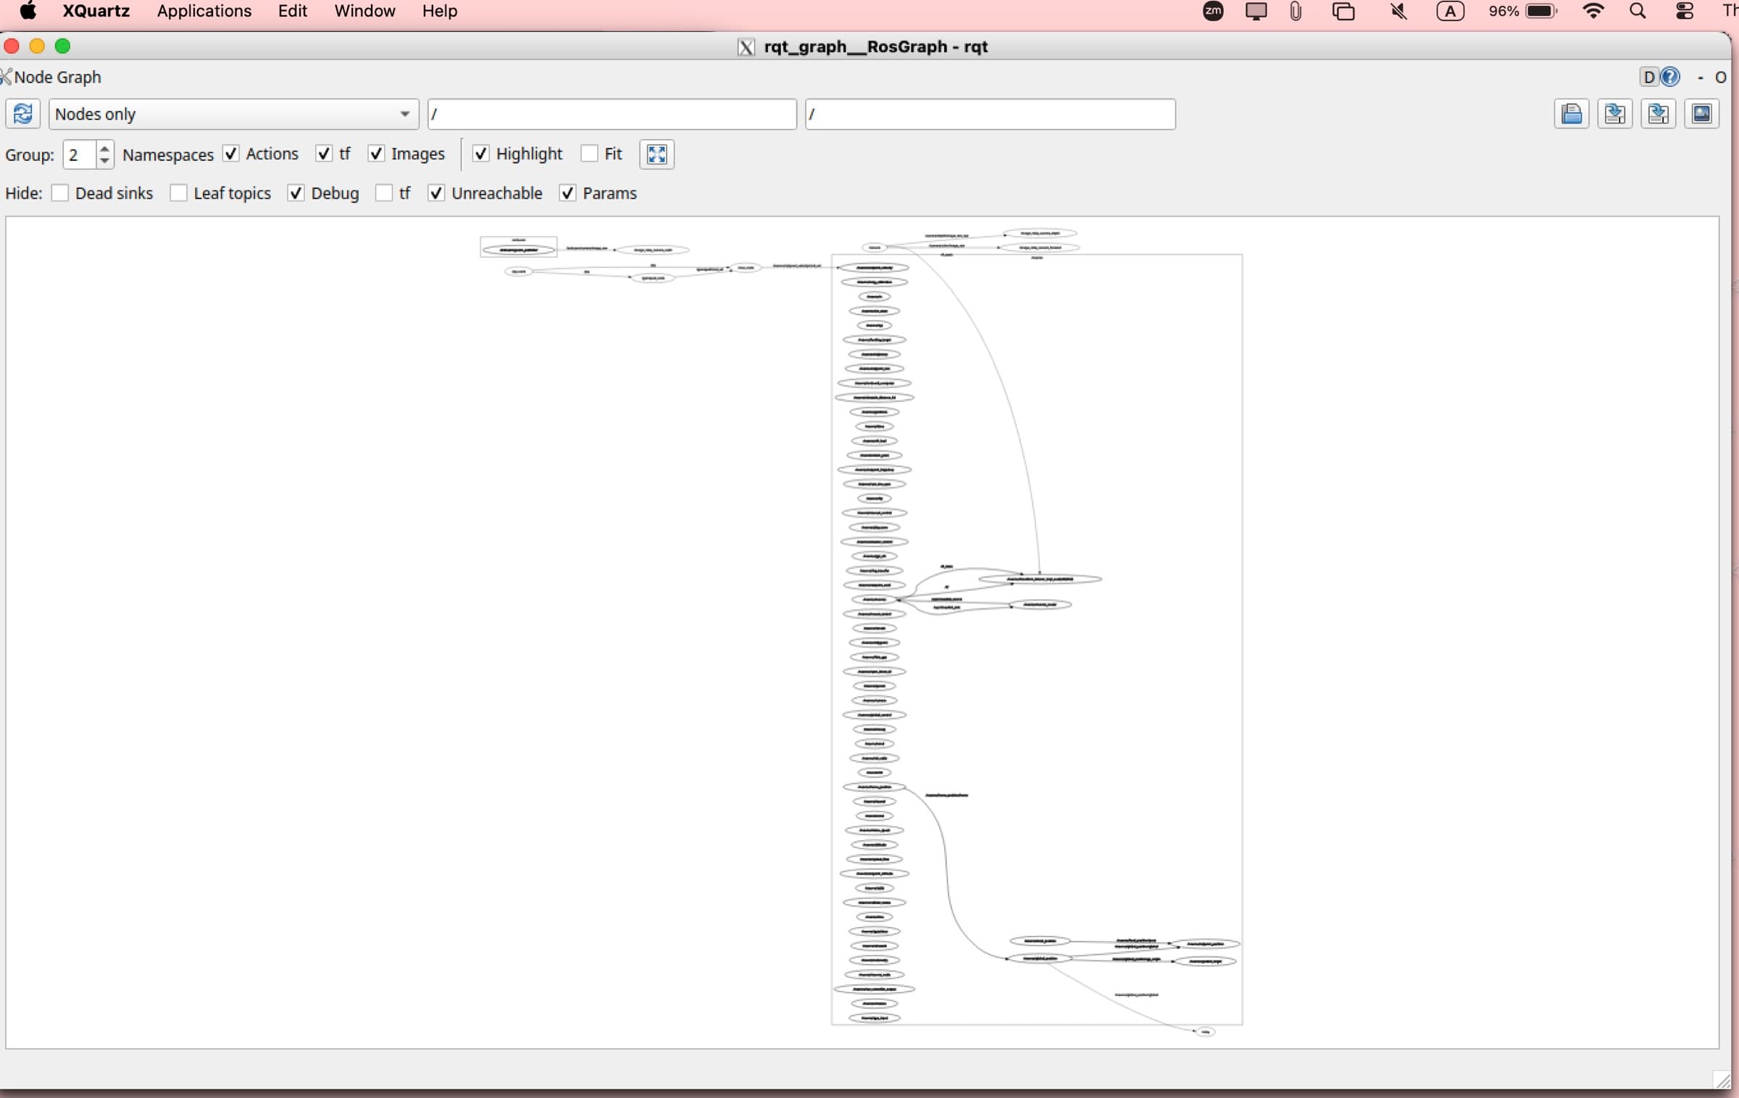Screen dimensions: 1739x1098
Task: Click the dash button in Node Graph header
Action: click(1700, 77)
